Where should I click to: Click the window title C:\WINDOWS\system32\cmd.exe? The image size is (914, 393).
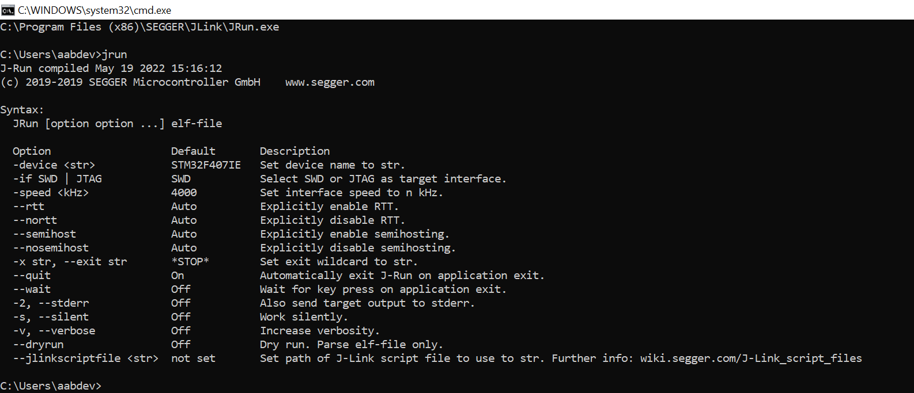tap(95, 10)
